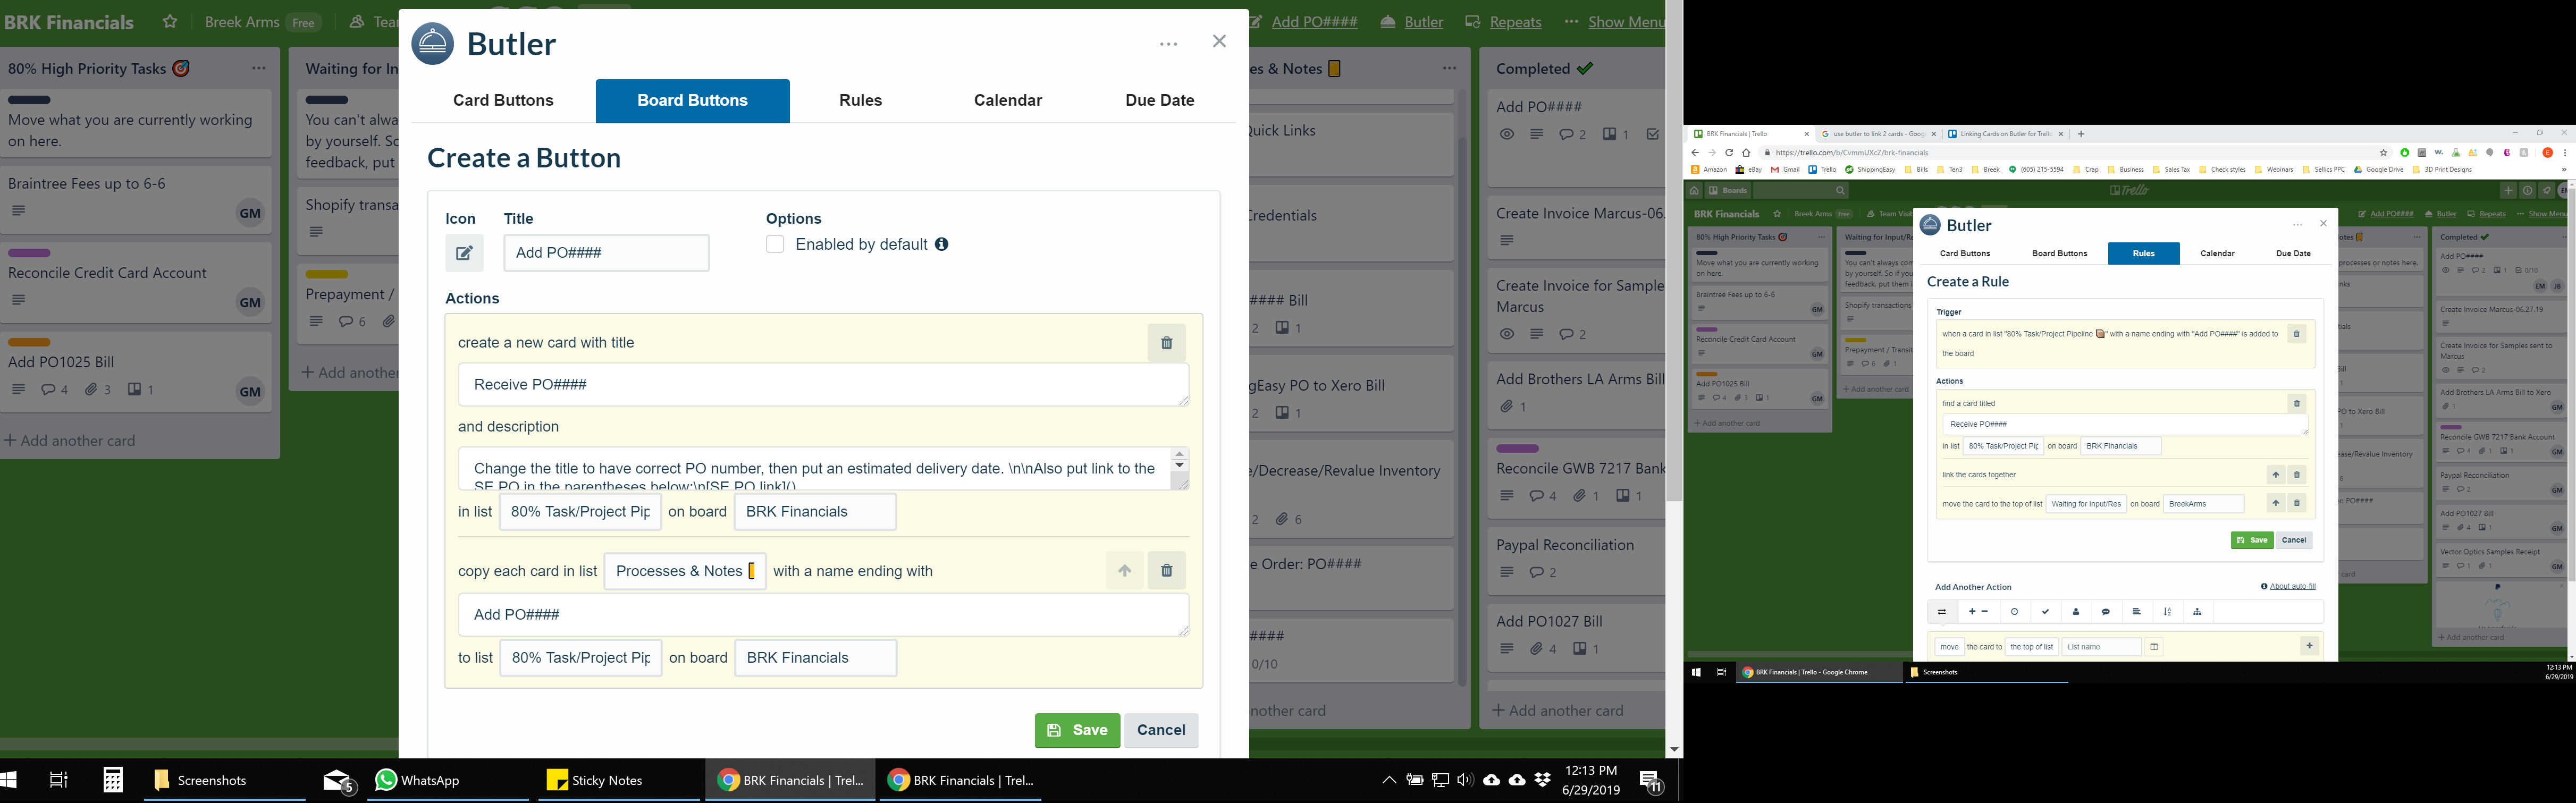Reload the page in the right Chrome window
The width and height of the screenshot is (2576, 803).
pos(1728,153)
